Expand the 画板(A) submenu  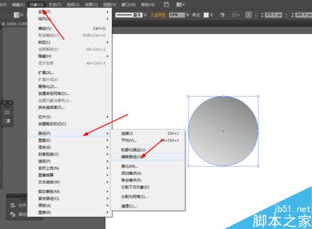coord(70,205)
